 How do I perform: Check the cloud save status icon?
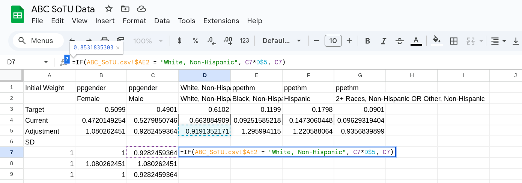(141, 9)
